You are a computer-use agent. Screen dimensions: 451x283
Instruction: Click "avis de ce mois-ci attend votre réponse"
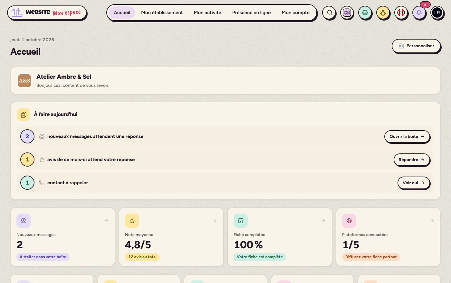coord(91,160)
